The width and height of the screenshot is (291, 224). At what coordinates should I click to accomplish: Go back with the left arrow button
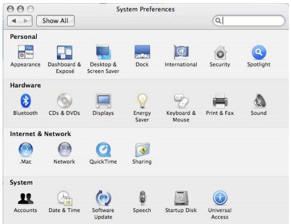coord(14,21)
